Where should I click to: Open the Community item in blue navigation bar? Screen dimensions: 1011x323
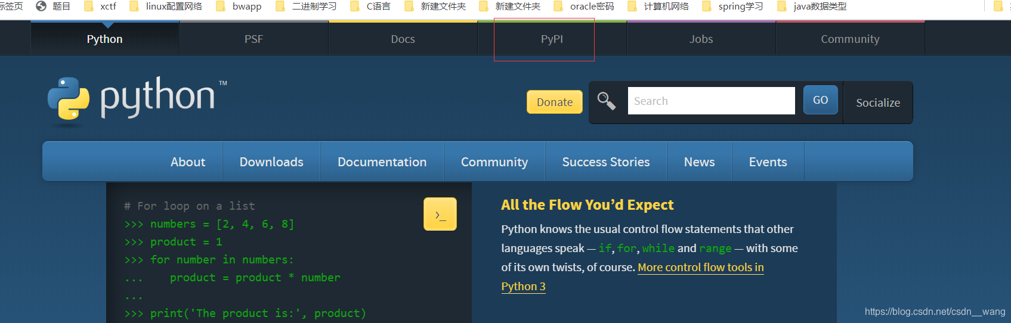(x=494, y=161)
